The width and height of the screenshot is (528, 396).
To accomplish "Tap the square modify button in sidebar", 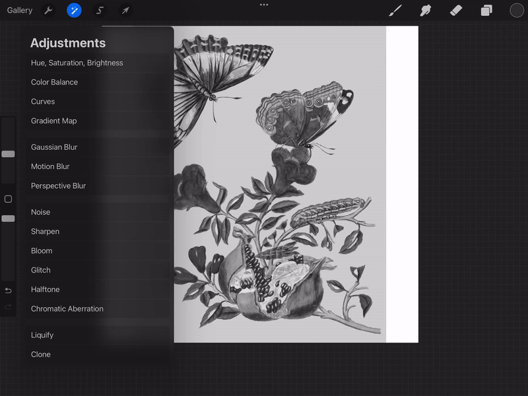I will point(8,199).
